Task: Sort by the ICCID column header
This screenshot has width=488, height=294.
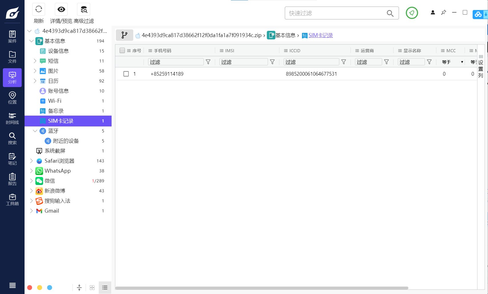Action: 295,51
